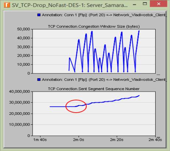Click the window title SV_TCP-Drop_NoFast-DES-1
Image resolution: width=170 pixels, height=151 pixels.
[x=70, y=5]
